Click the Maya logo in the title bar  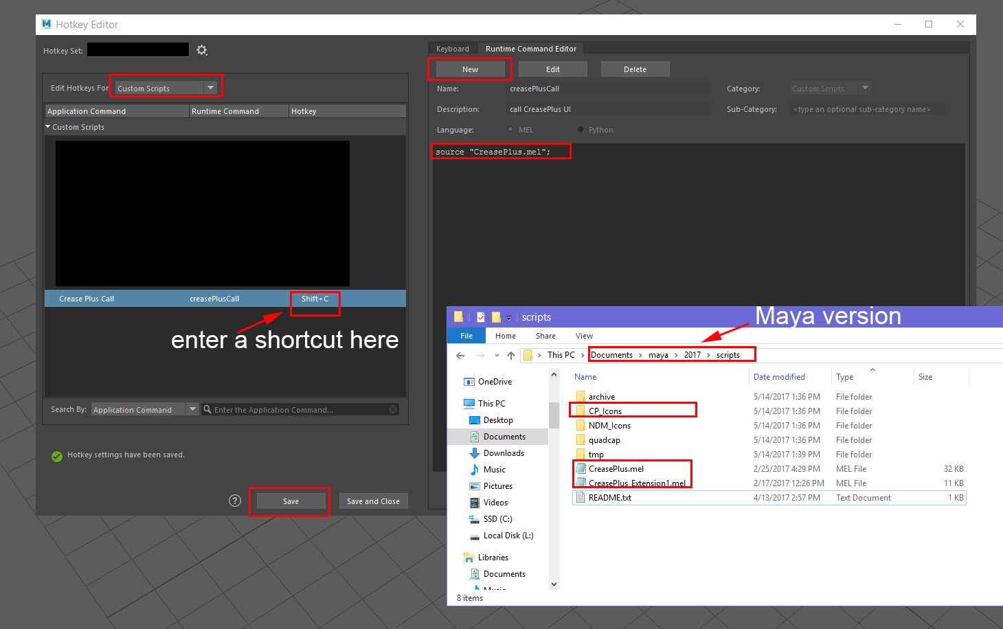47,24
